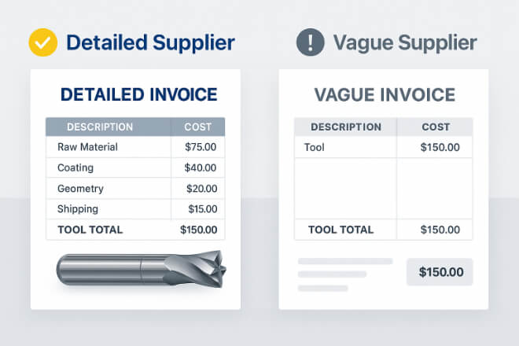Click the VAGUE INVOICE title
The image size is (519, 346).
click(385, 95)
